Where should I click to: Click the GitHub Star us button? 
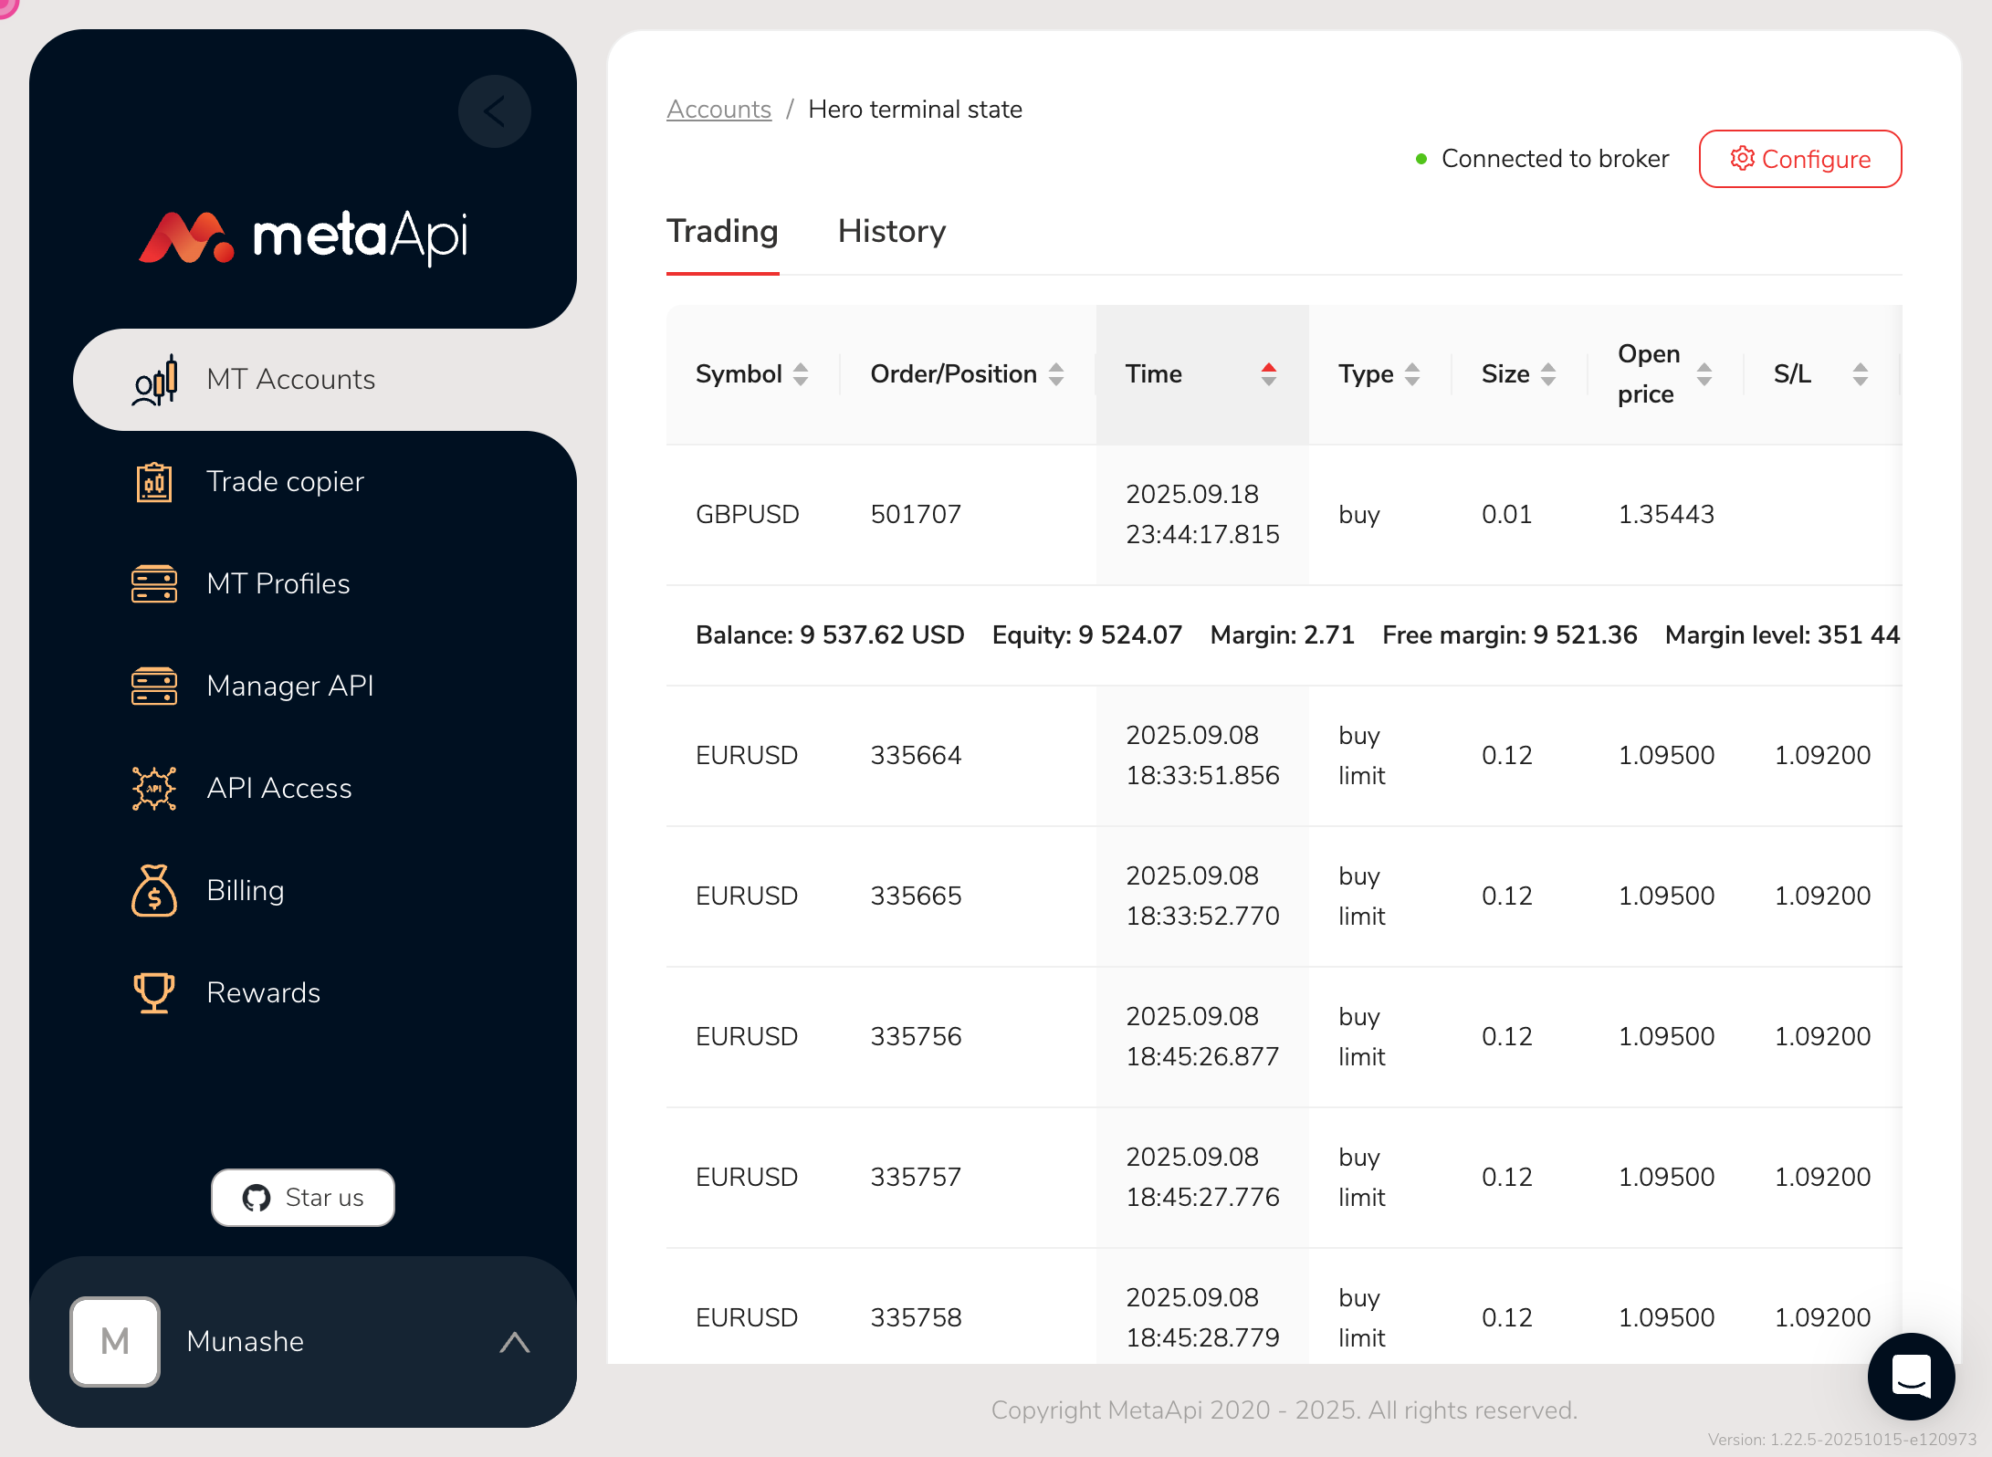coord(303,1198)
